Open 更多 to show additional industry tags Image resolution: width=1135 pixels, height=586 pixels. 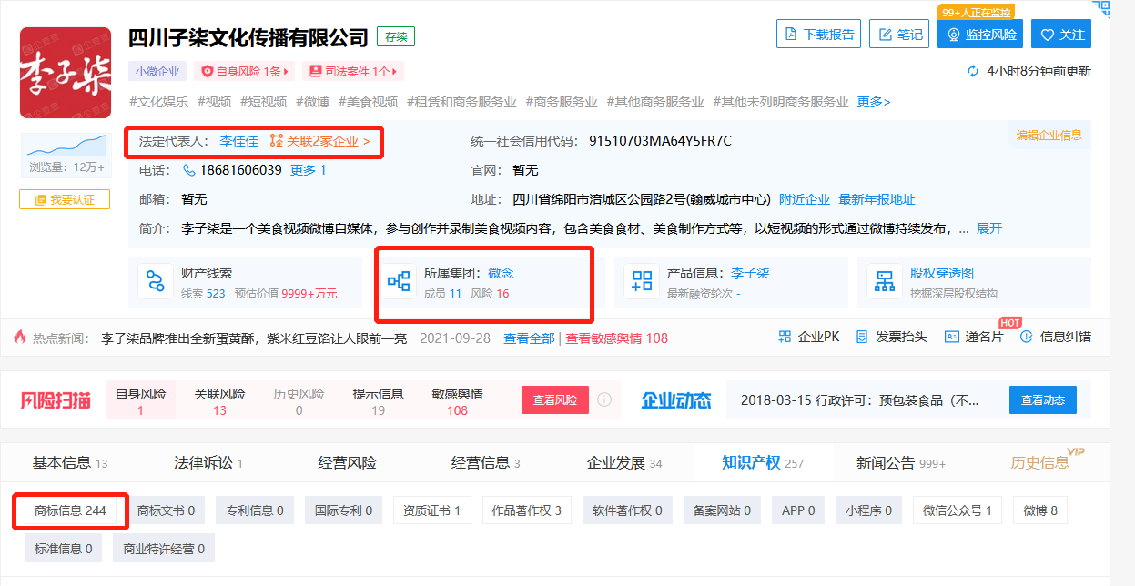(x=872, y=103)
